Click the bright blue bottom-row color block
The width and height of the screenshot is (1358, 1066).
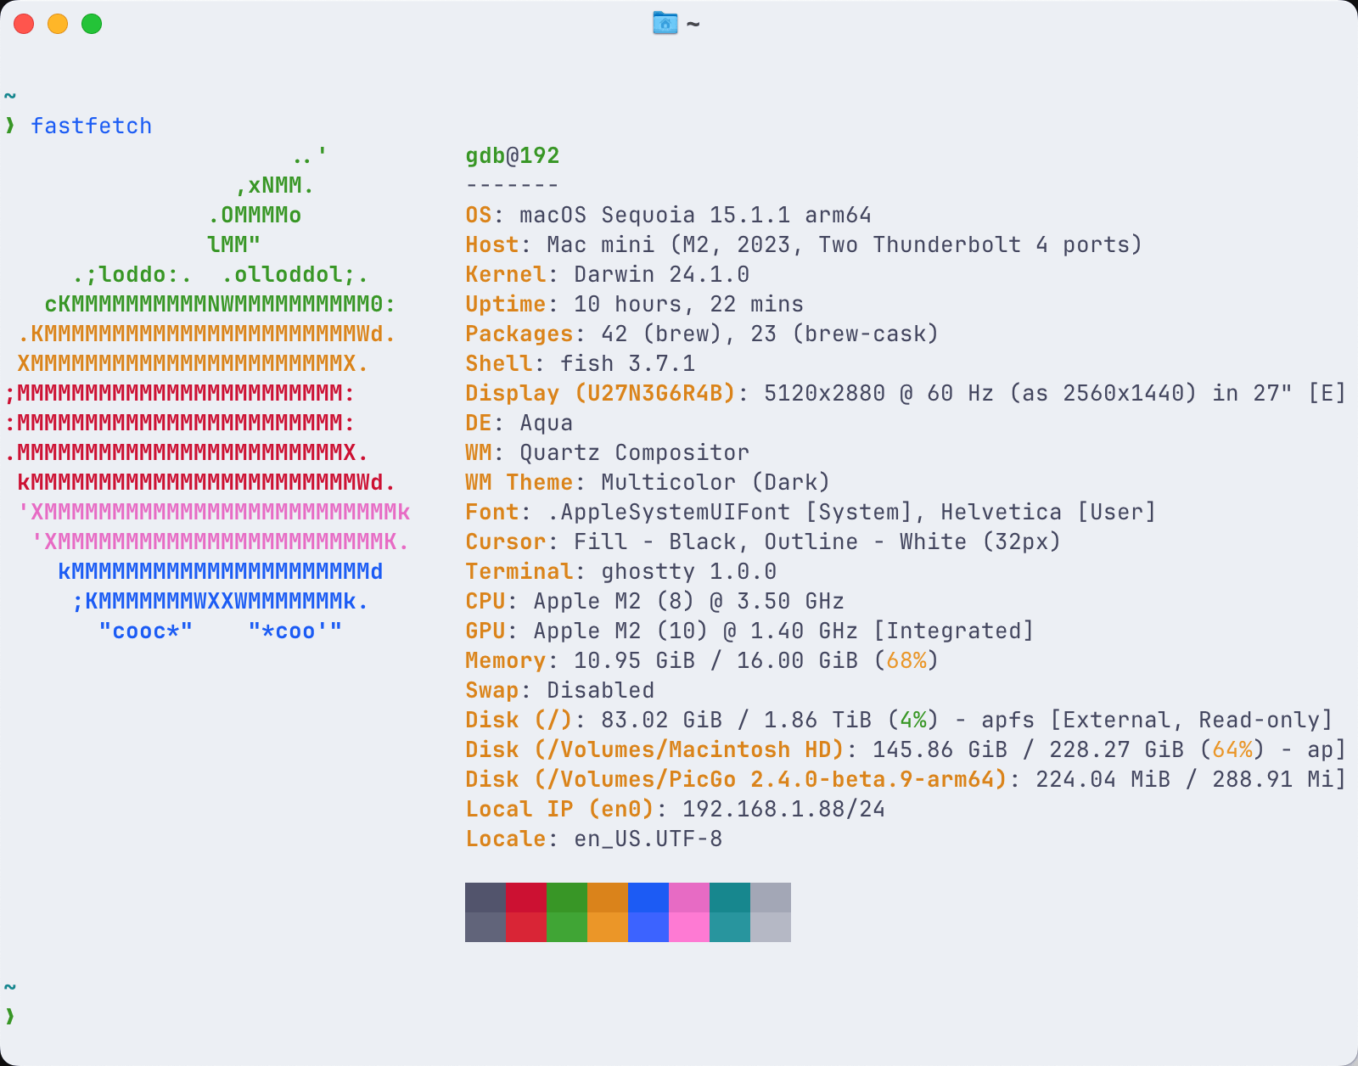click(x=648, y=927)
